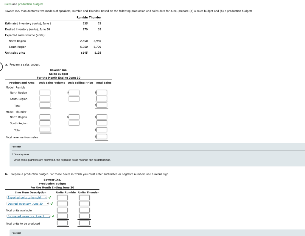
Task: Click Thunder North Region unit selling price field
Action: (74, 117)
